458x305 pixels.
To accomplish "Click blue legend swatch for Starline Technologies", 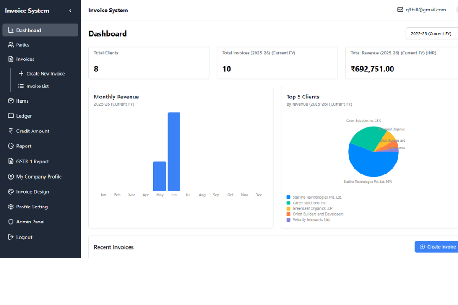I will click(x=289, y=197).
